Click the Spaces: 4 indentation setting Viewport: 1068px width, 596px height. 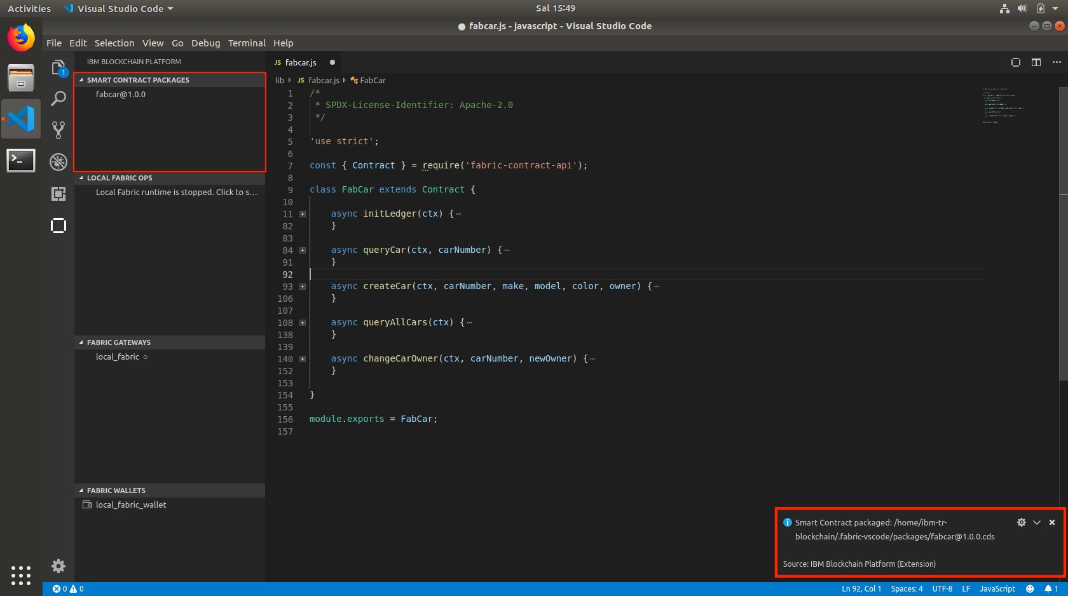(x=907, y=589)
